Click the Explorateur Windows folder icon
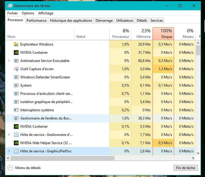Viewport: 205px width, 177px height. (x=16, y=44)
